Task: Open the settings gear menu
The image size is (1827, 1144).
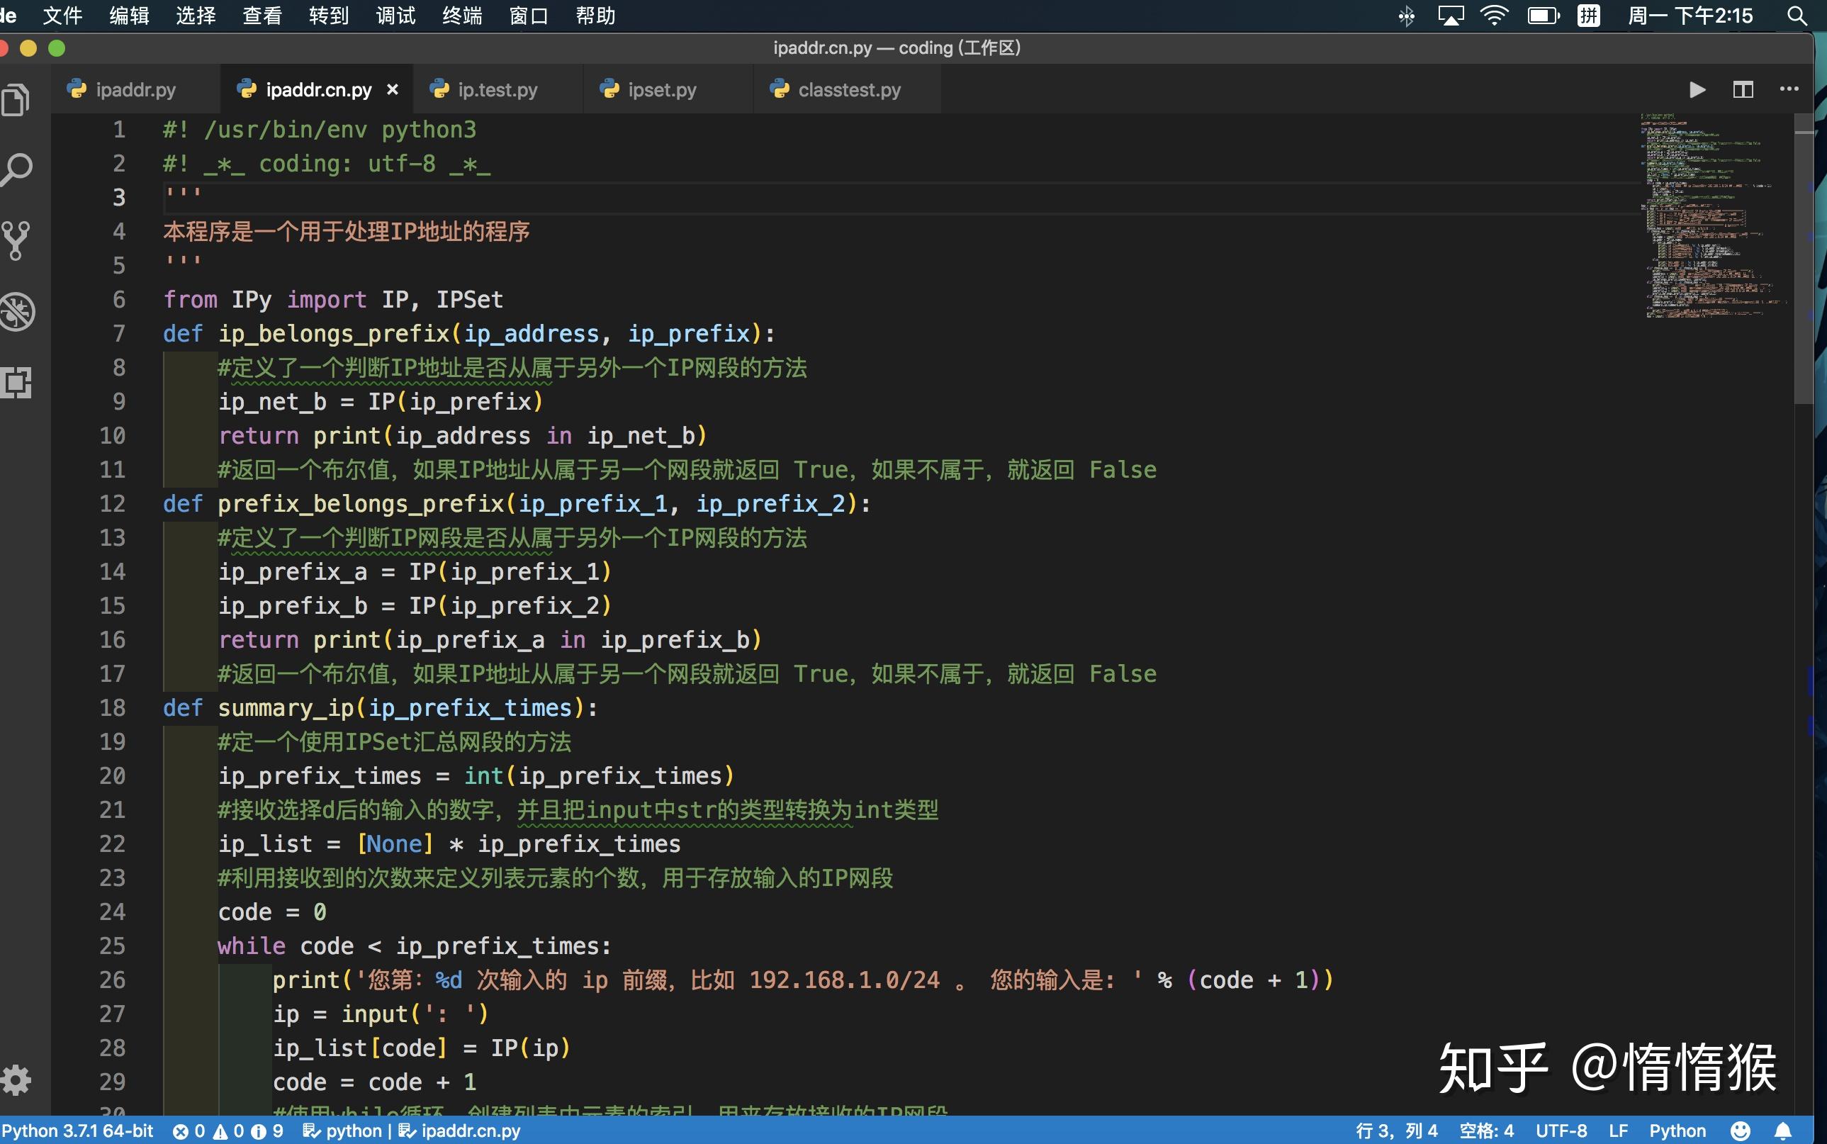Action: [18, 1080]
